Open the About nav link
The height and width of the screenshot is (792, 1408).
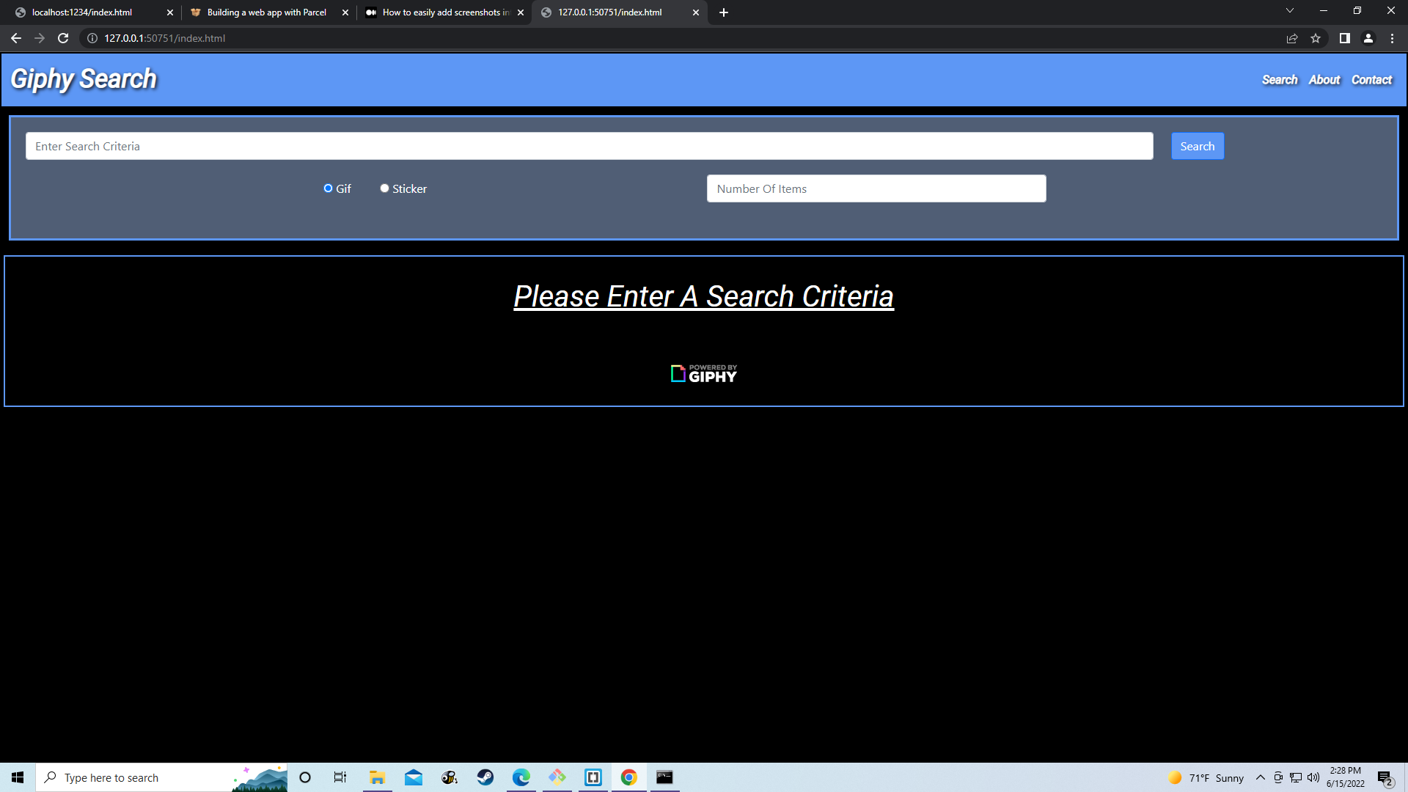(1324, 80)
